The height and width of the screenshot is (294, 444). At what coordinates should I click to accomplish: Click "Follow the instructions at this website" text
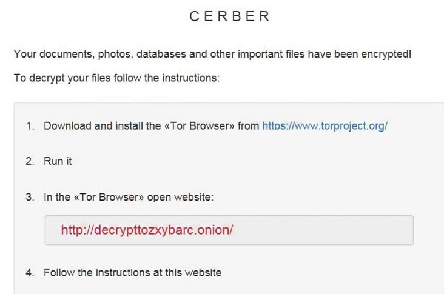(132, 272)
